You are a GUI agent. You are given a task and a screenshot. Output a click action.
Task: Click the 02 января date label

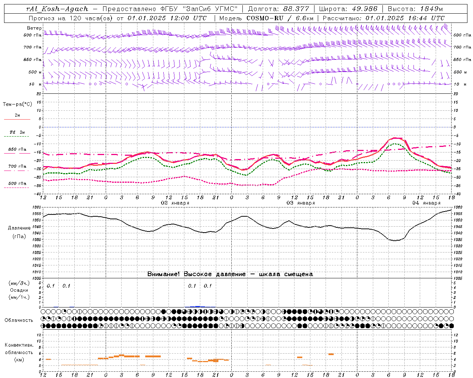click(x=175, y=203)
